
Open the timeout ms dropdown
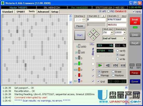pos(125,32)
